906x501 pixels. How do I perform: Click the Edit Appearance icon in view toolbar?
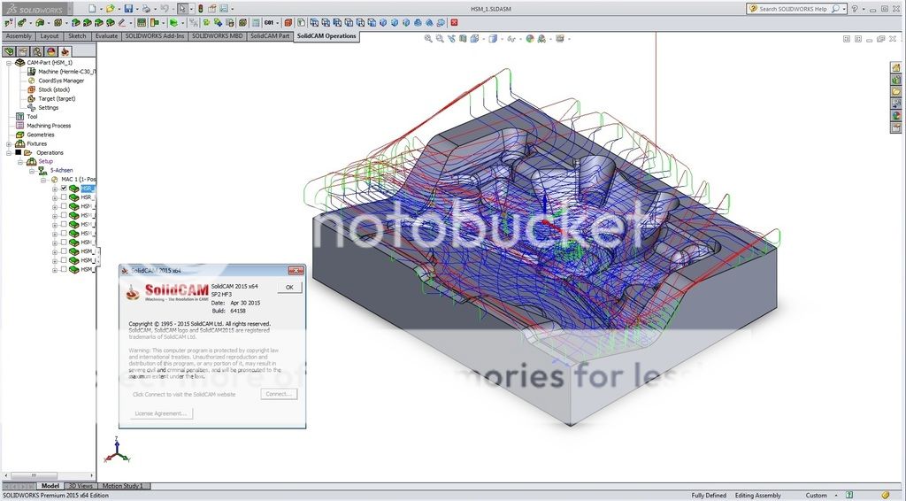(530, 39)
